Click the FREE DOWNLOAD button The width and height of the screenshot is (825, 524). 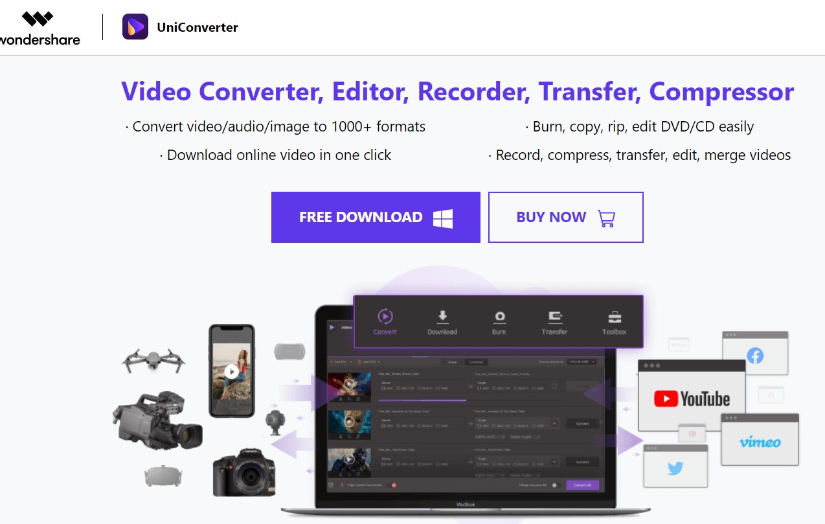[x=376, y=217]
